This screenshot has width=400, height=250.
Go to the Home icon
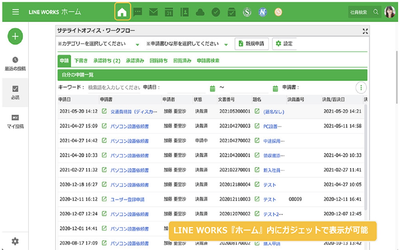[x=122, y=12]
